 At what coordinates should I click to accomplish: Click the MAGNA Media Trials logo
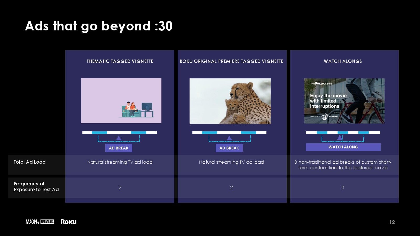[x=40, y=222]
